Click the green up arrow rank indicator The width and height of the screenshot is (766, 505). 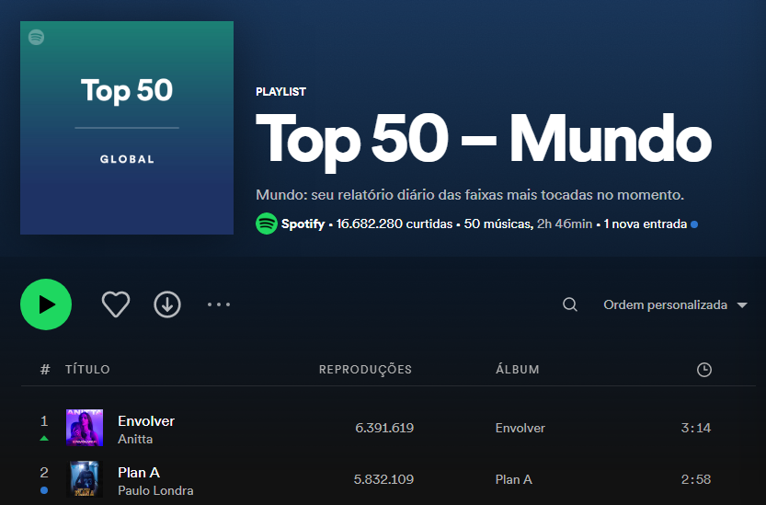pos(44,439)
